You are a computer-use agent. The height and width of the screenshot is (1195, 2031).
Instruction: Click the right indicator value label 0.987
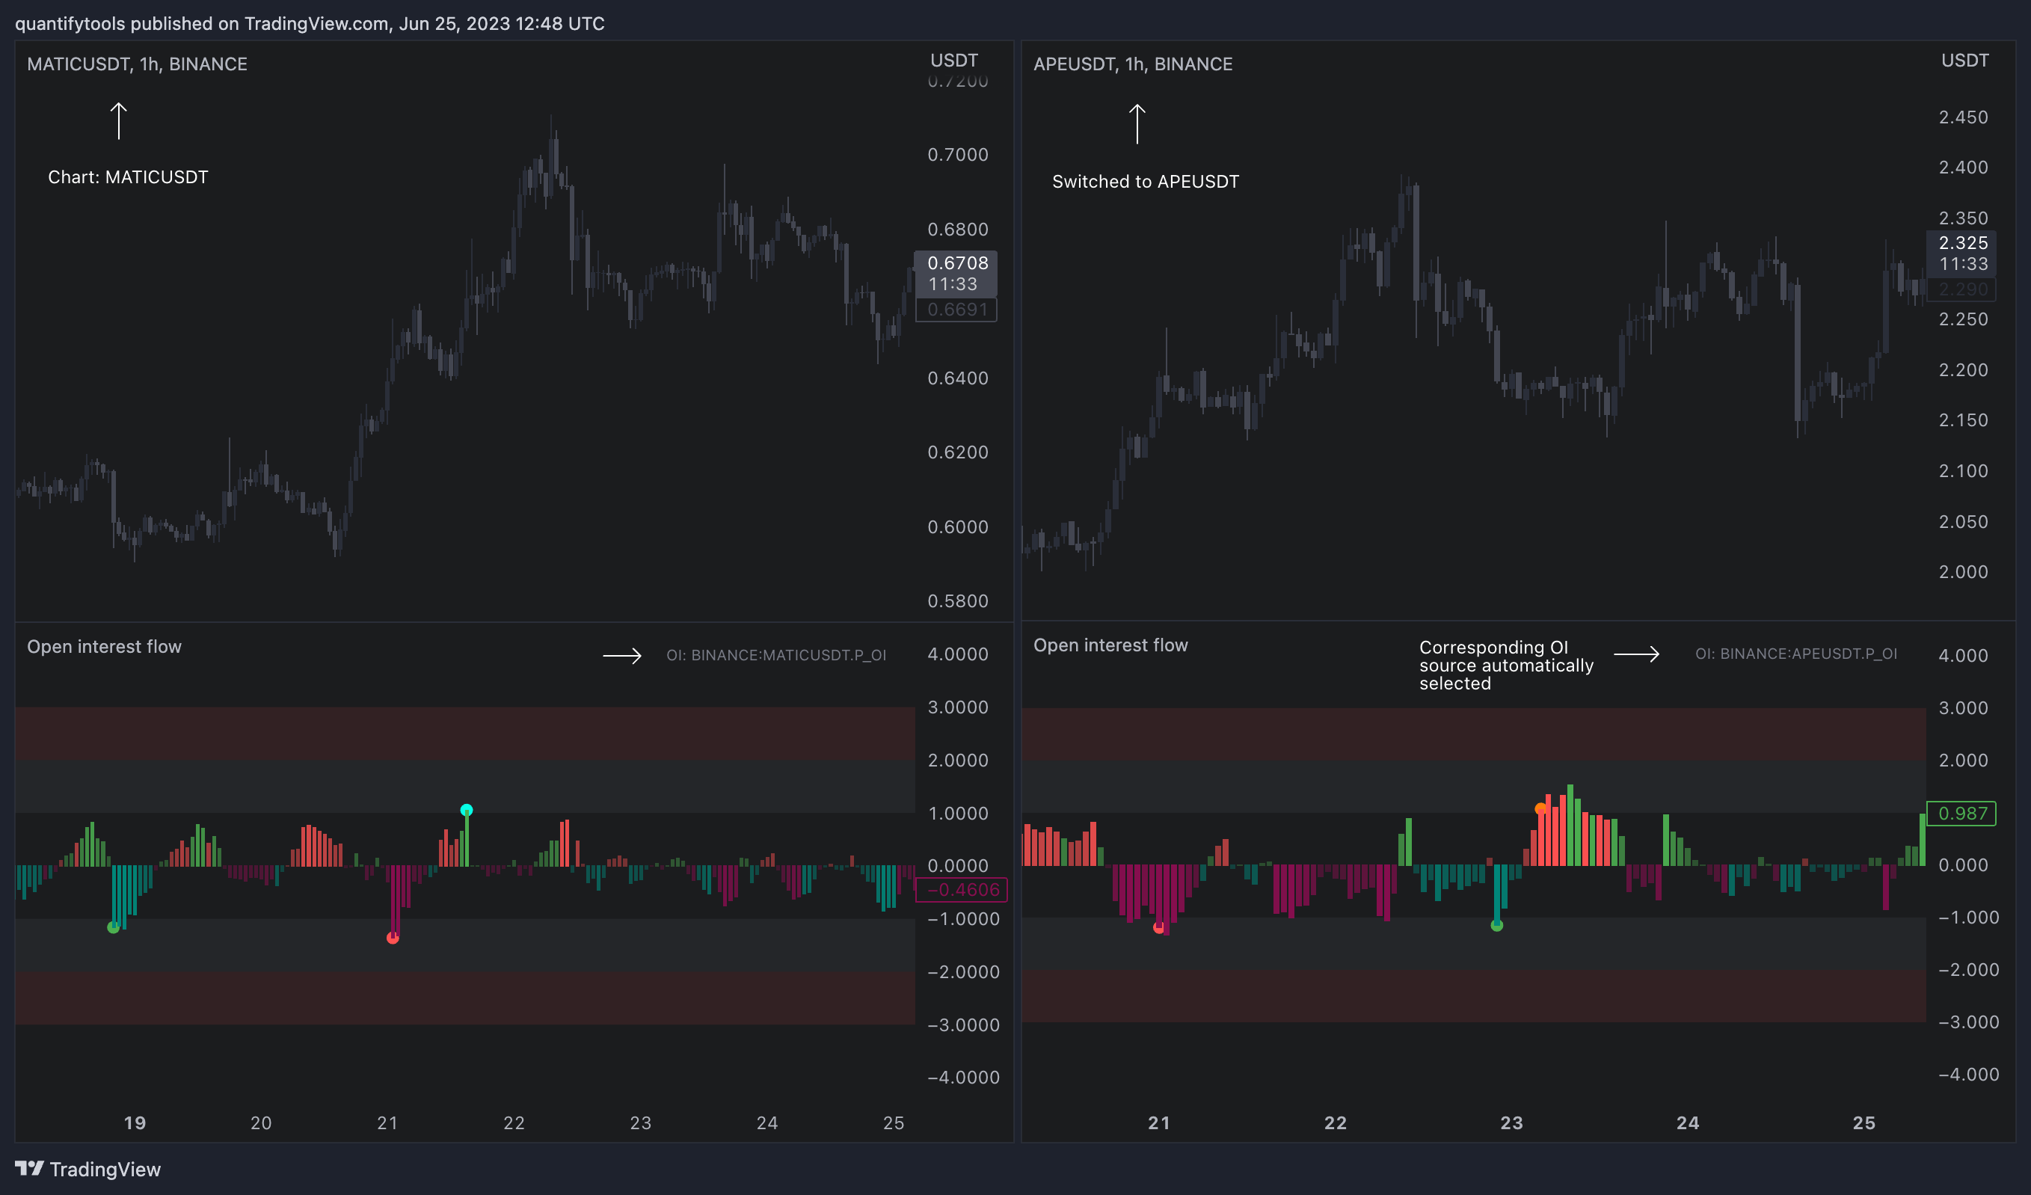[x=1961, y=813]
